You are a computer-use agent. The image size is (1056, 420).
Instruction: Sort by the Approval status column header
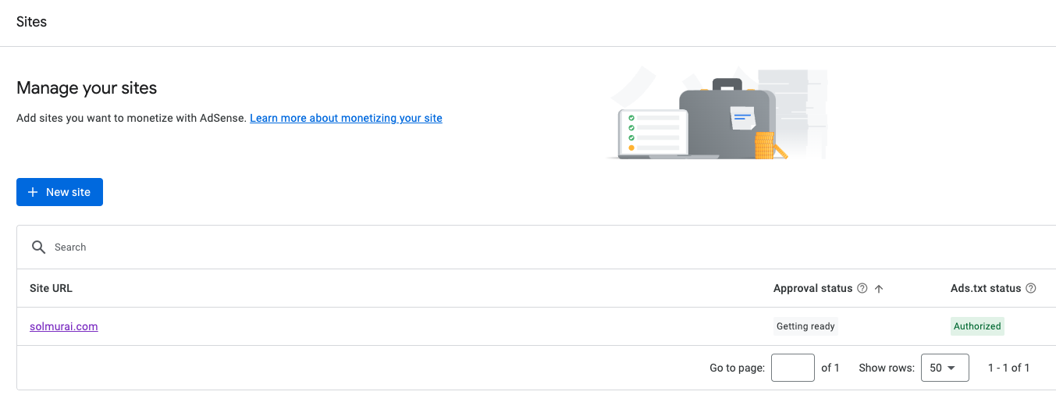812,289
